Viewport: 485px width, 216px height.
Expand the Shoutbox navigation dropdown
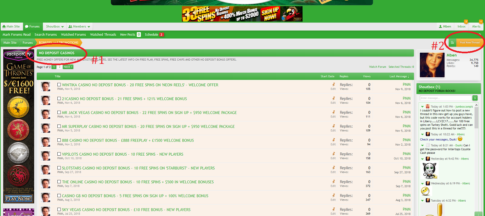click(63, 27)
